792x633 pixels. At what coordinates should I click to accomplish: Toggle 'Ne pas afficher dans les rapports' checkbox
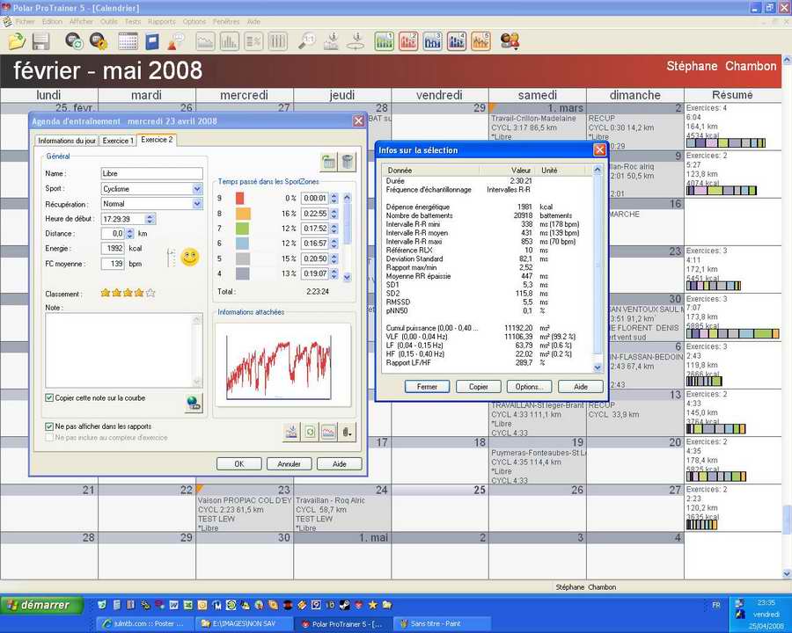coord(49,426)
